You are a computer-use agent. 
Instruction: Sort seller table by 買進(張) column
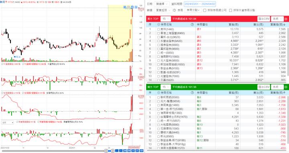(x=234, y=92)
